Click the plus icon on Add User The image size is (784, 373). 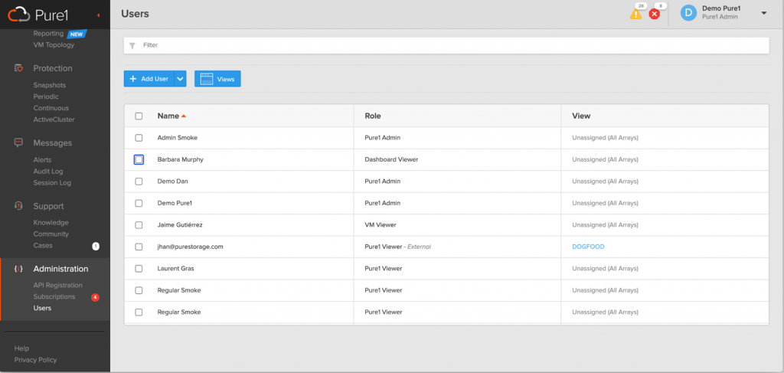point(133,79)
